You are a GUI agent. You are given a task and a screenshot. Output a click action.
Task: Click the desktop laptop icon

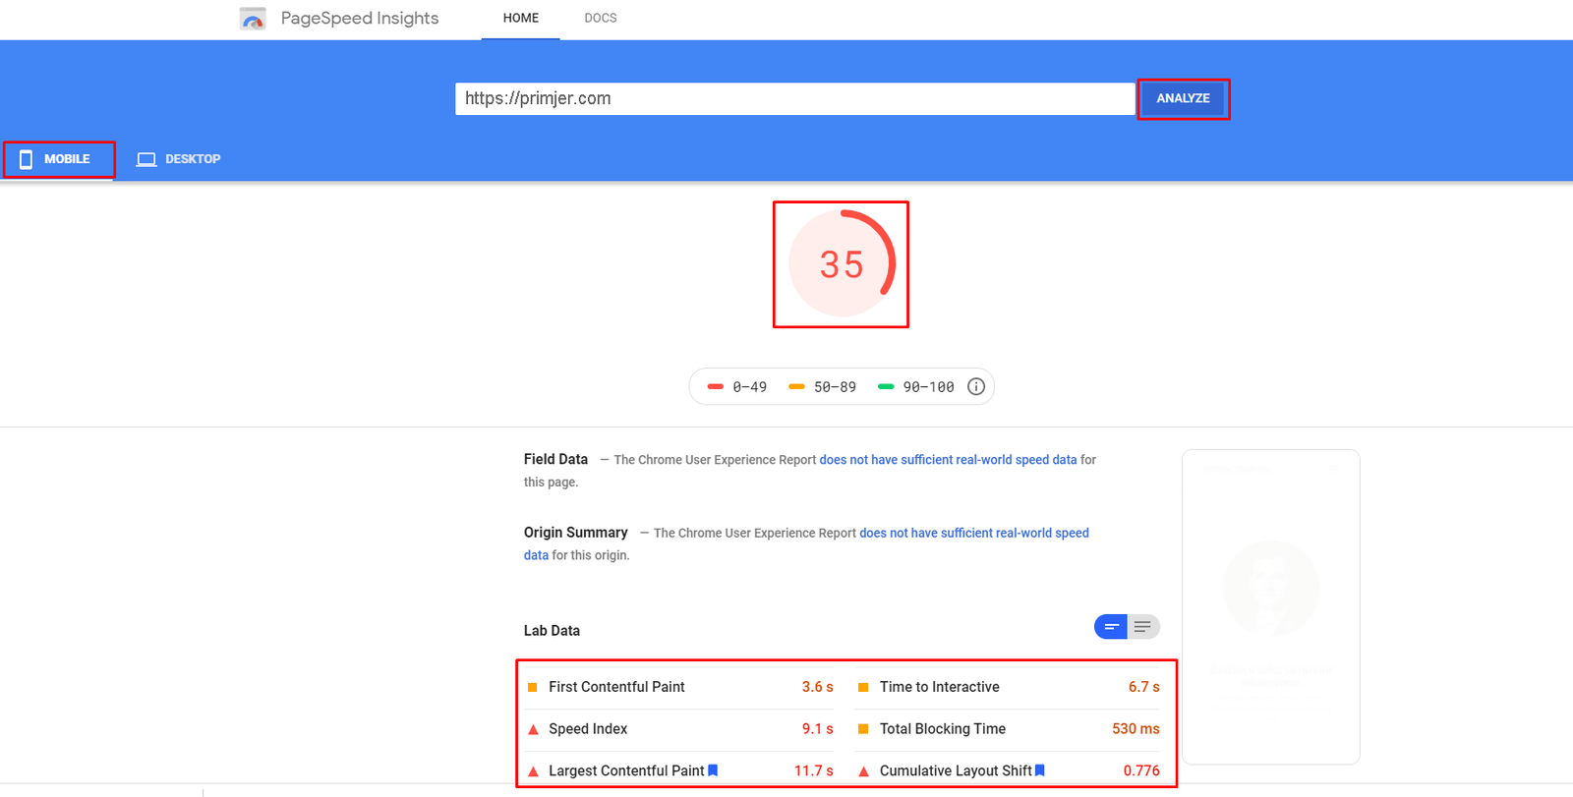pos(146,159)
